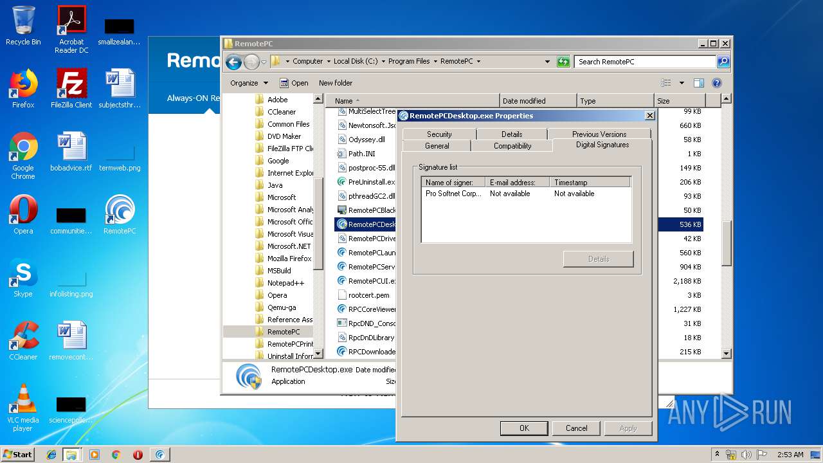Click Explorer Back navigation arrow
Viewport: 823px width, 463px height.
click(x=233, y=62)
